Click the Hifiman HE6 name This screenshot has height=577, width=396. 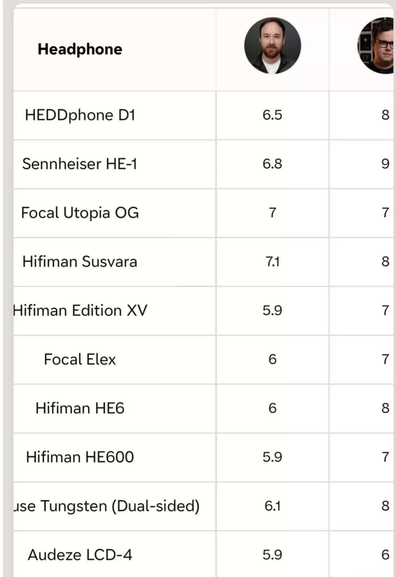[x=80, y=408]
